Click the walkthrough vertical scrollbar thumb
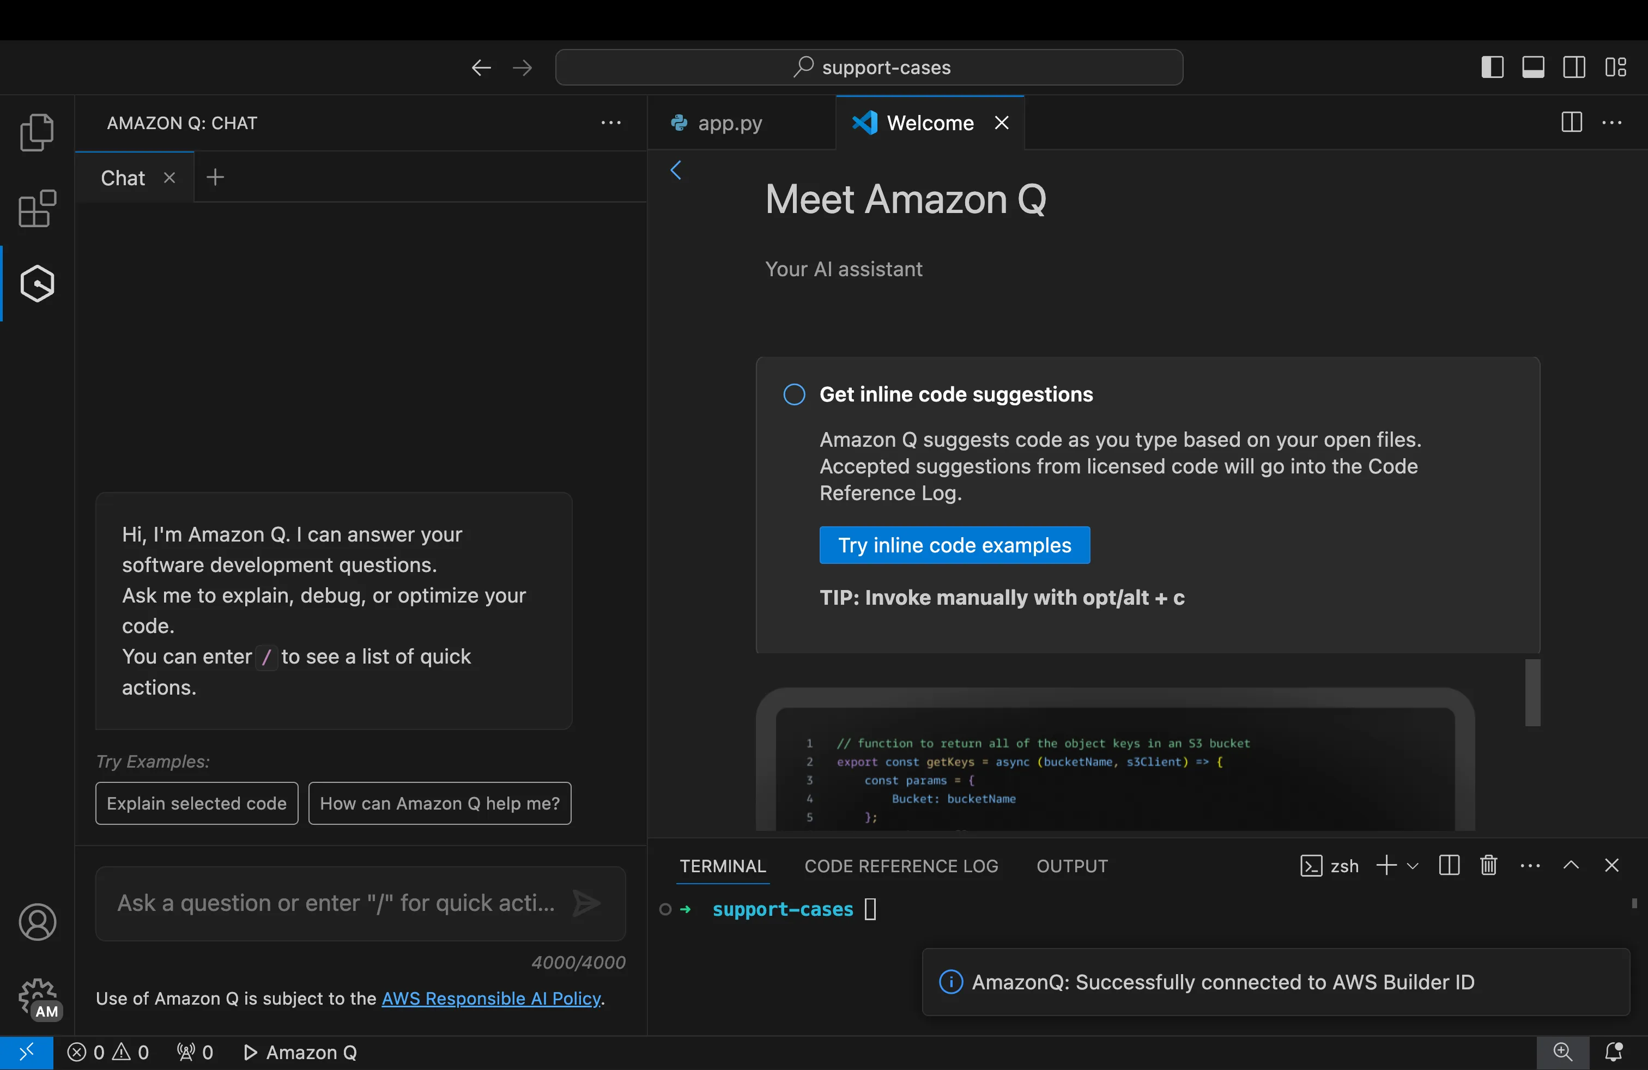1648x1070 pixels. [x=1532, y=692]
